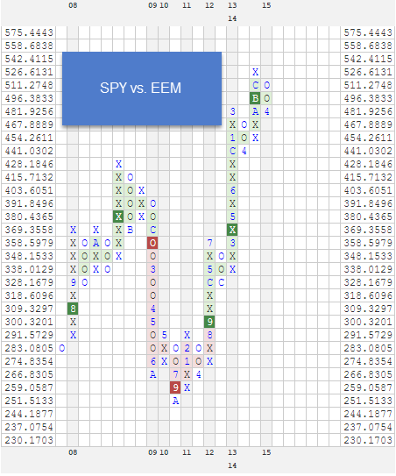Select the red highlighted O cell at 358.5979

[x=153, y=243]
